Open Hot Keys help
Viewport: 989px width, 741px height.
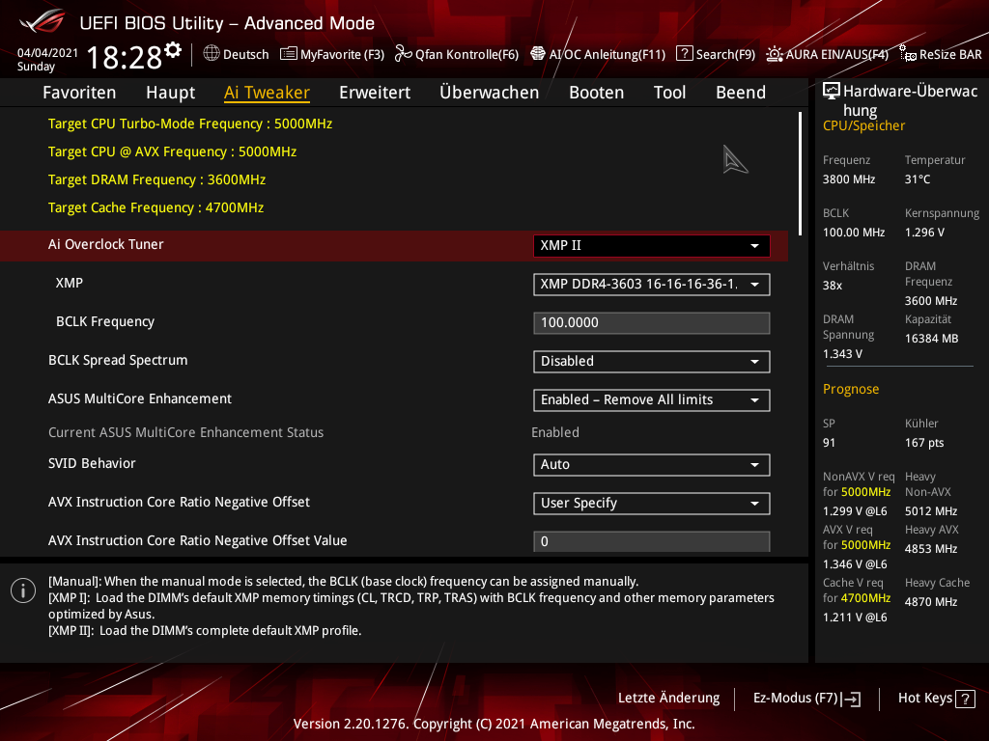point(937,699)
